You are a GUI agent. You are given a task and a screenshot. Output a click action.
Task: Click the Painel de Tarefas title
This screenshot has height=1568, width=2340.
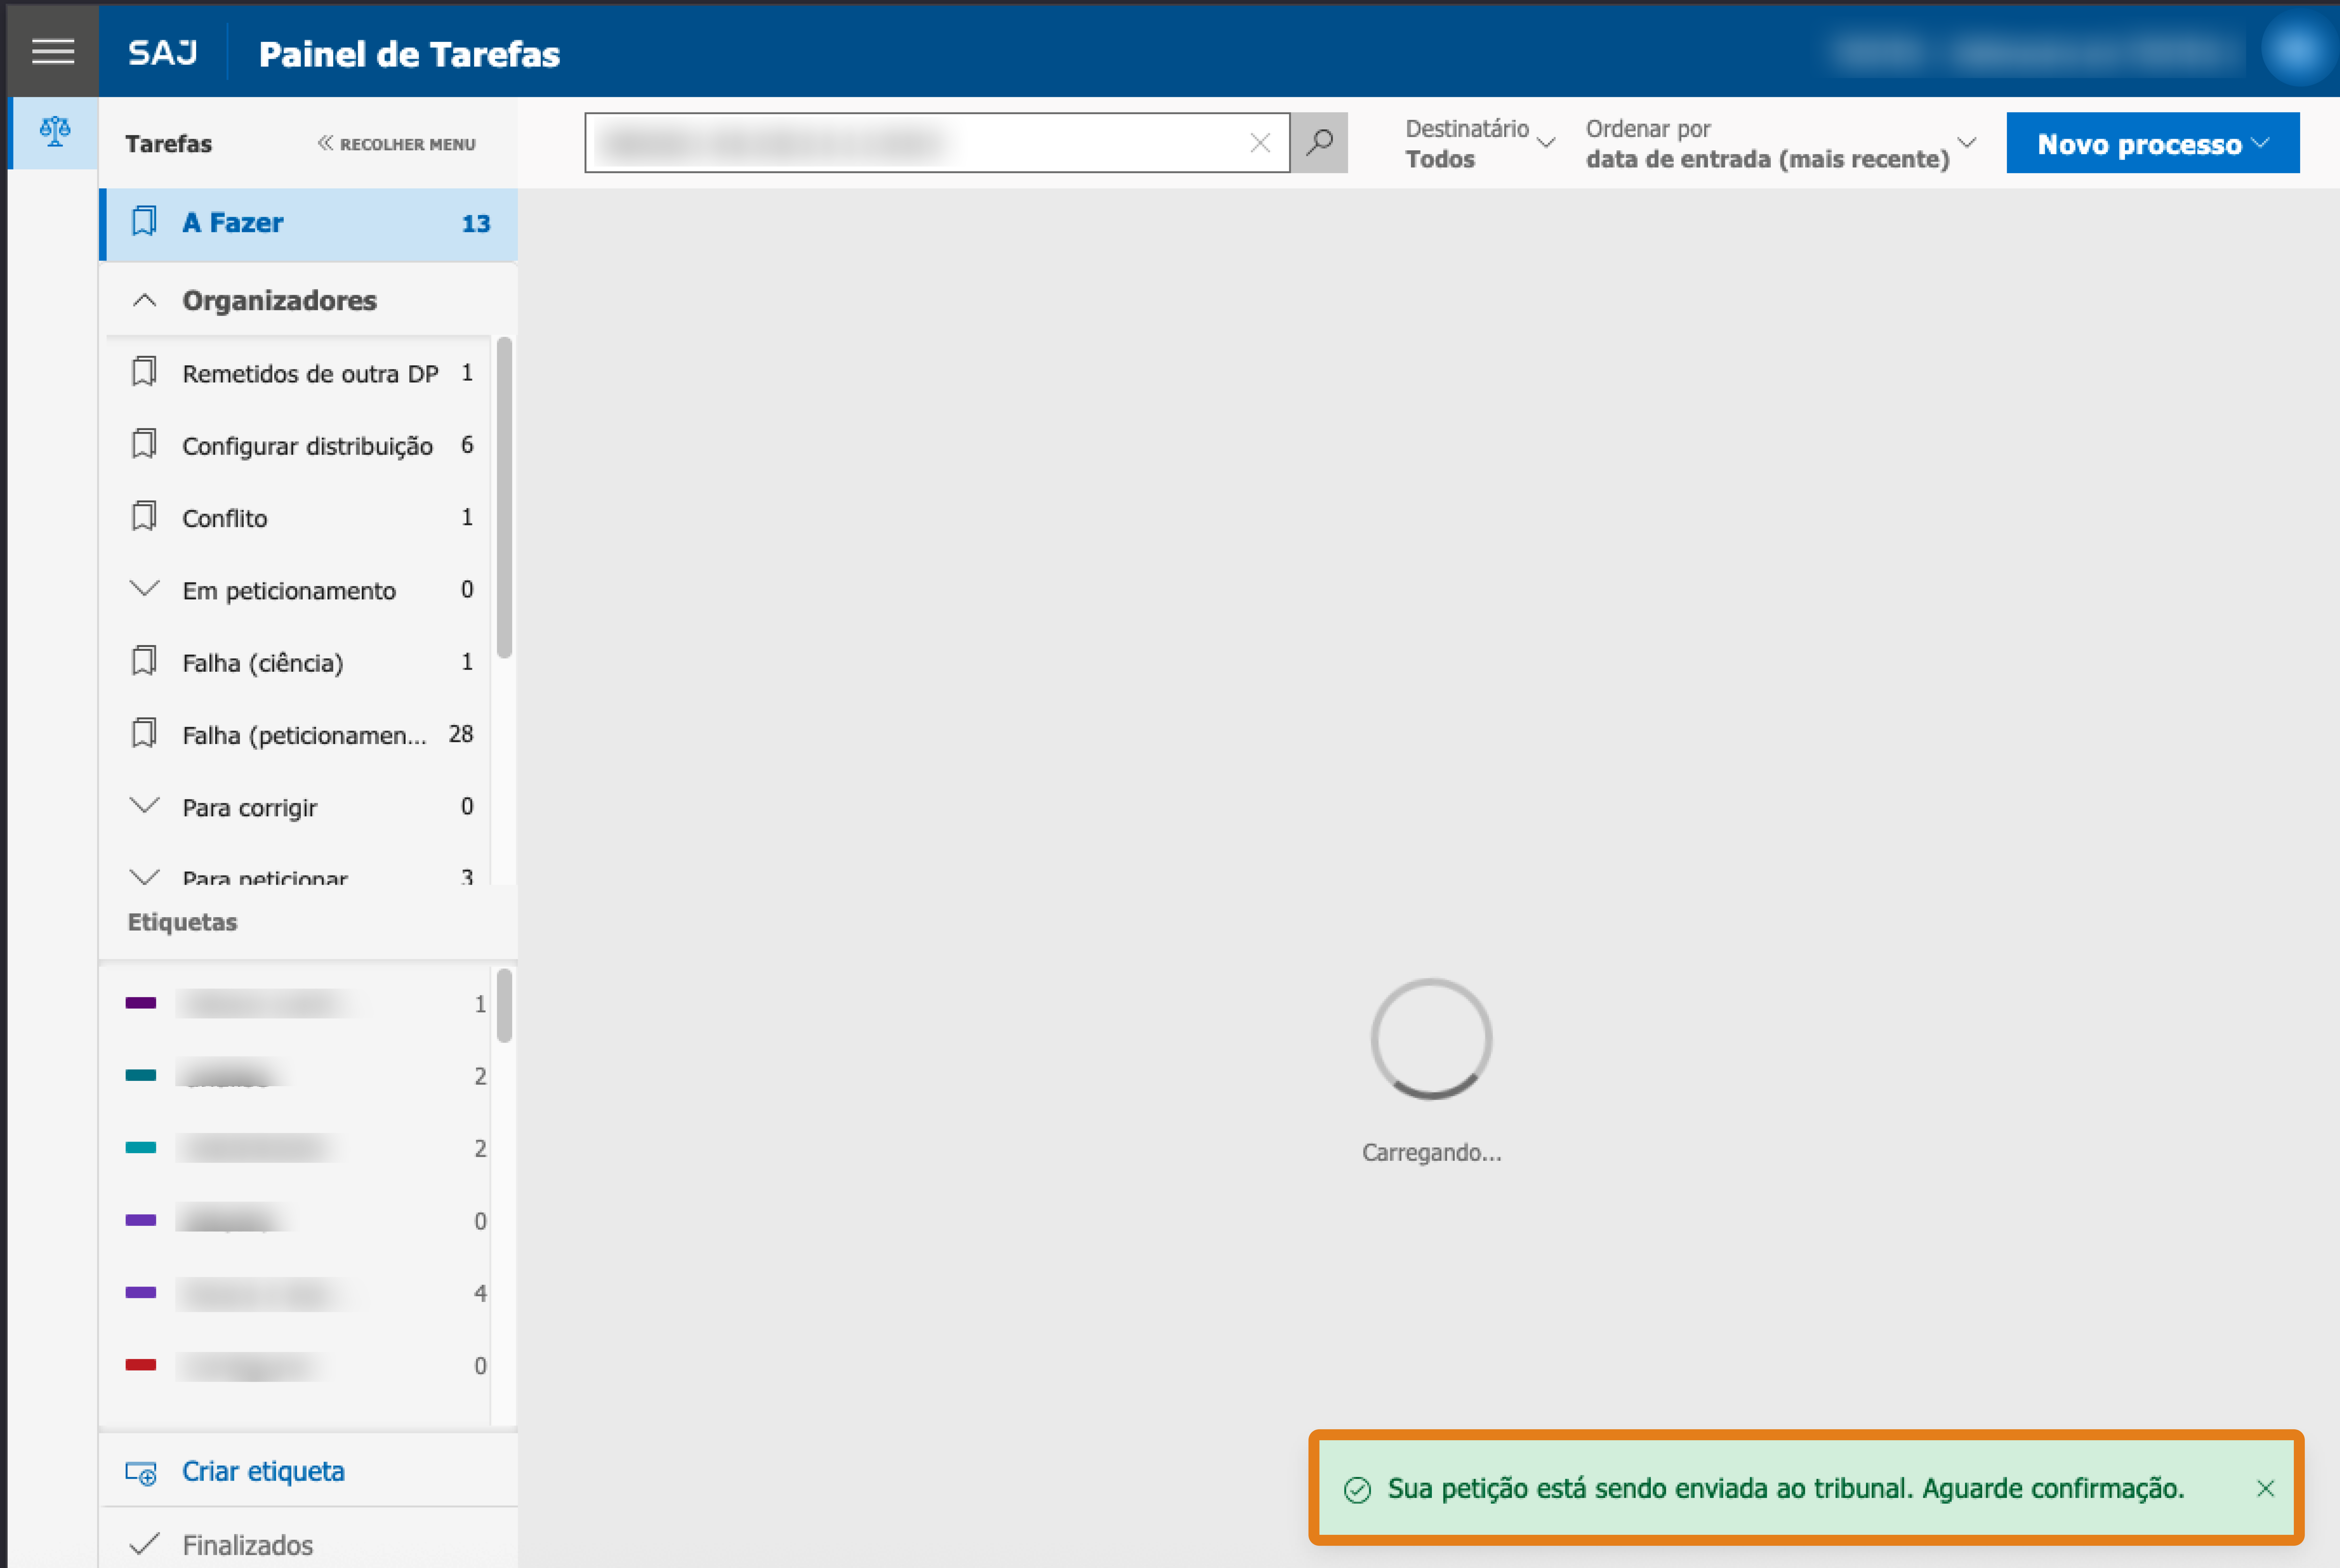[x=409, y=54]
